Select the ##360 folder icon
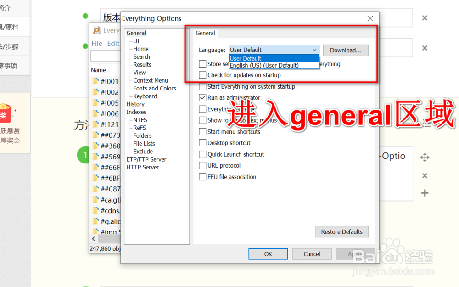 [95, 146]
